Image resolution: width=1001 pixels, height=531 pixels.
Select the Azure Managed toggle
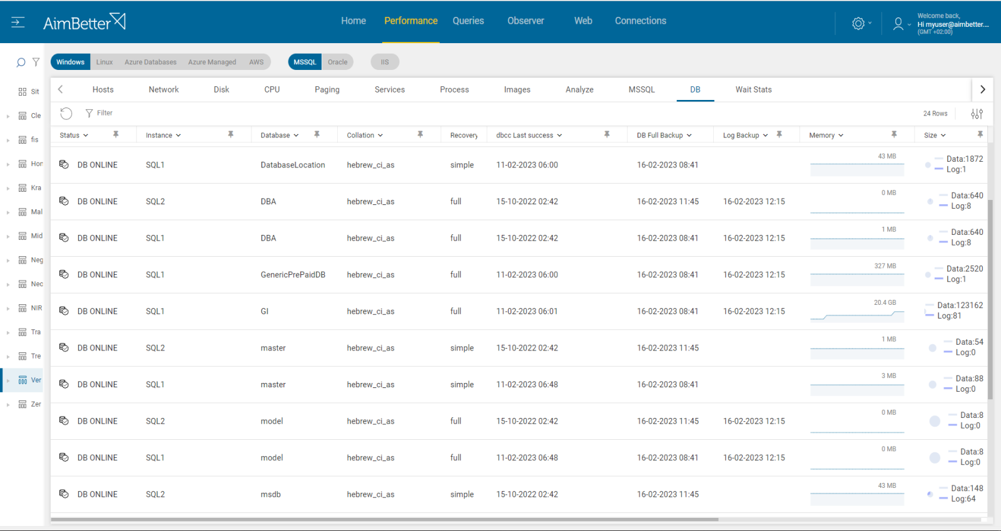[x=212, y=62]
